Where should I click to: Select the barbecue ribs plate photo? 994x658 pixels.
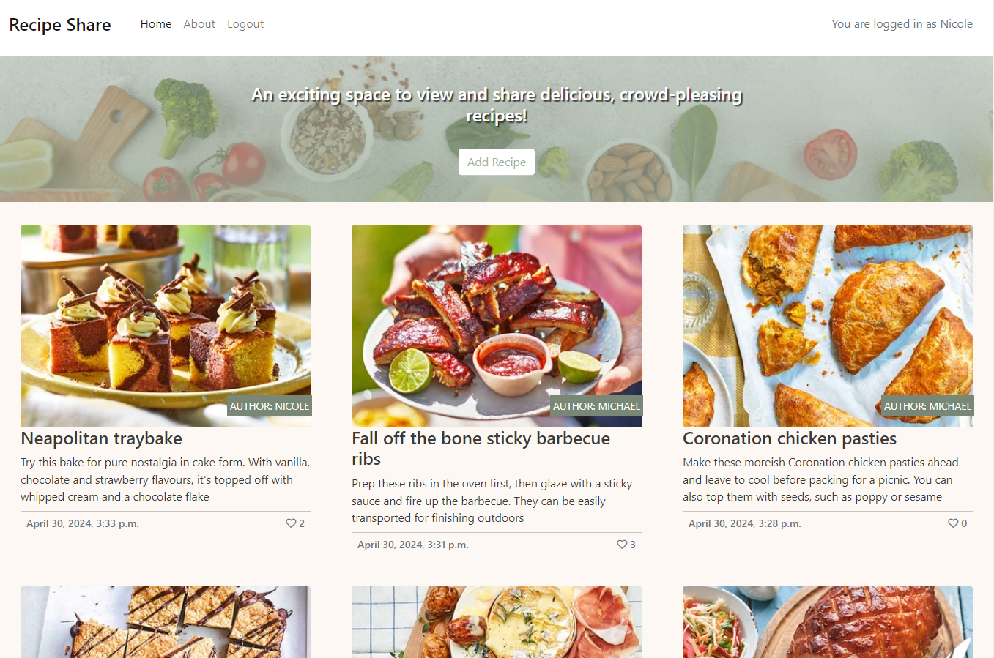[x=497, y=326]
